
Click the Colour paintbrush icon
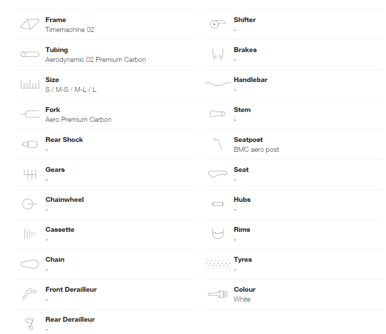point(218,294)
